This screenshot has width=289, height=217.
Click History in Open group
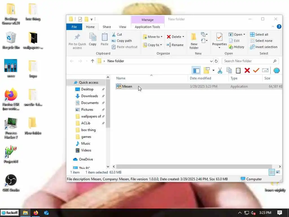coord(237,47)
